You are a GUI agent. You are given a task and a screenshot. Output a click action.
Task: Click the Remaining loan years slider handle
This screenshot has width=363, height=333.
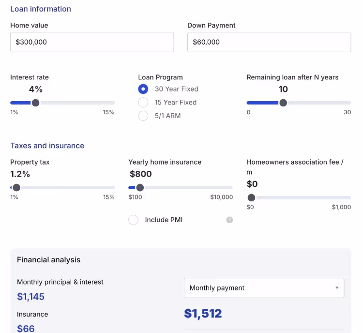click(283, 103)
